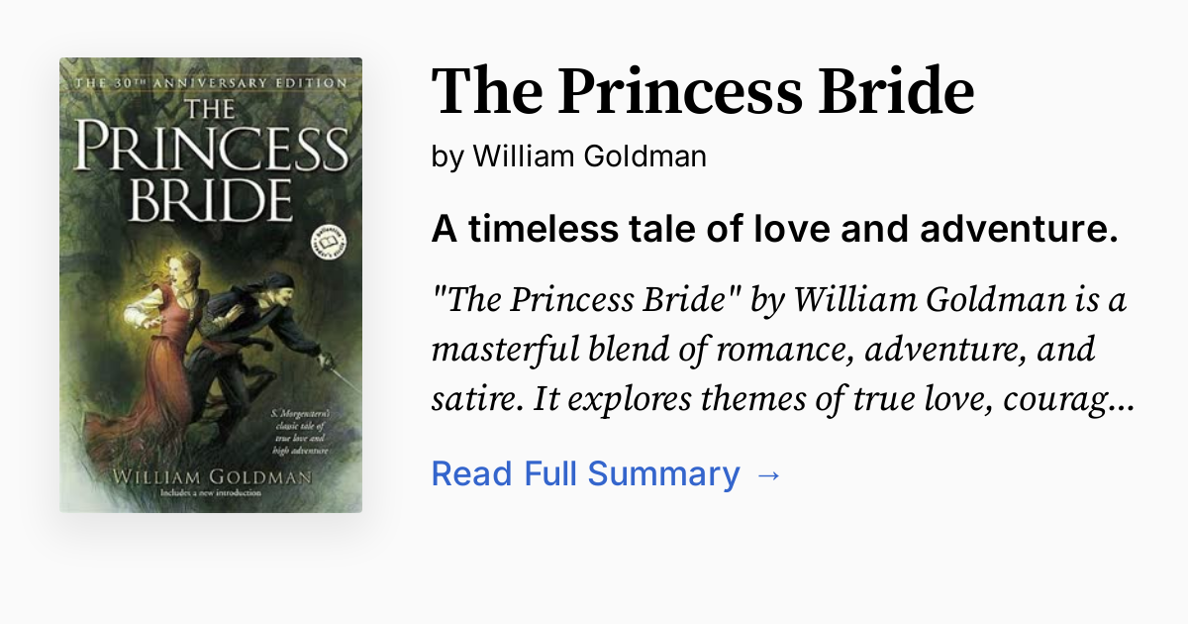This screenshot has width=1188, height=624.
Task: Select the title The Princess Bride
Action: tap(702, 90)
